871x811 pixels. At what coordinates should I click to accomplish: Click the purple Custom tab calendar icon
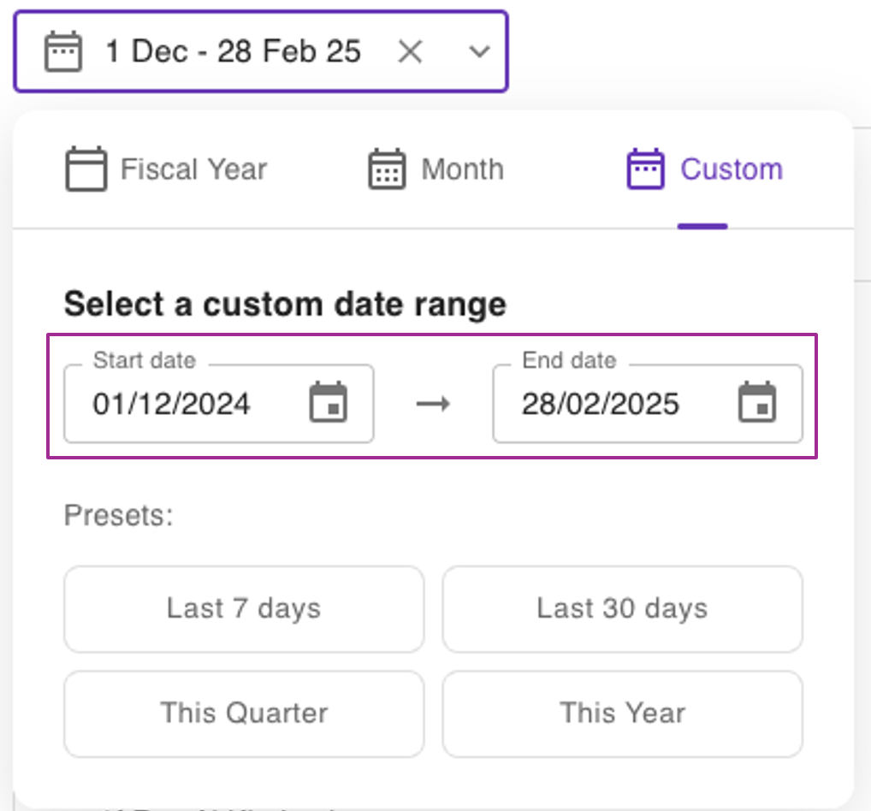(x=645, y=169)
